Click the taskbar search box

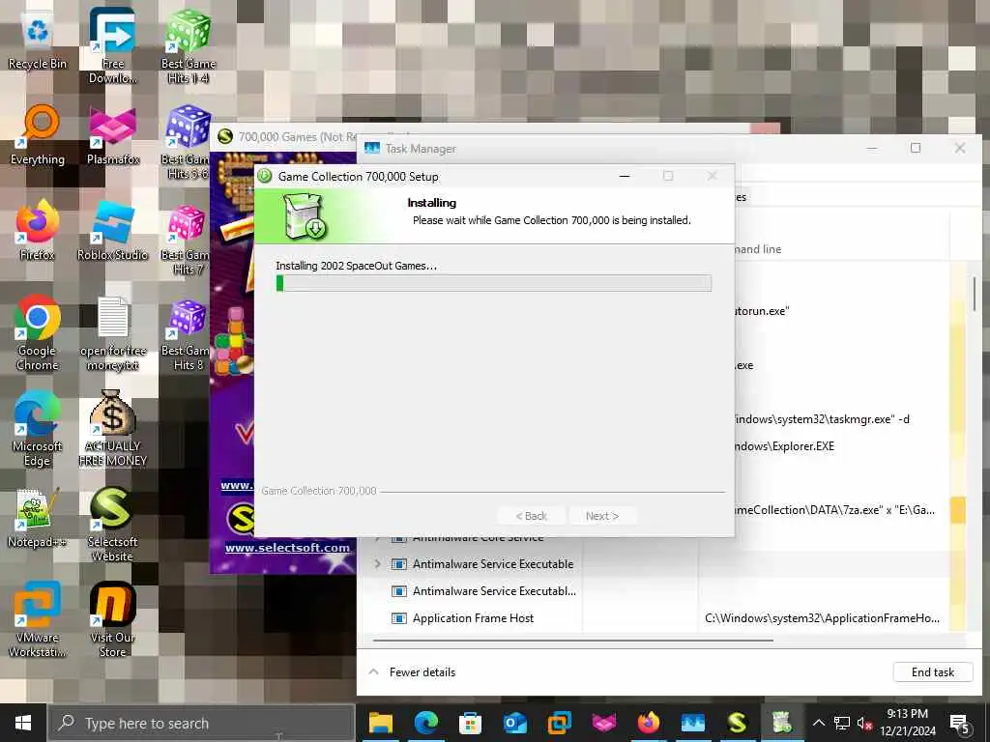201,723
